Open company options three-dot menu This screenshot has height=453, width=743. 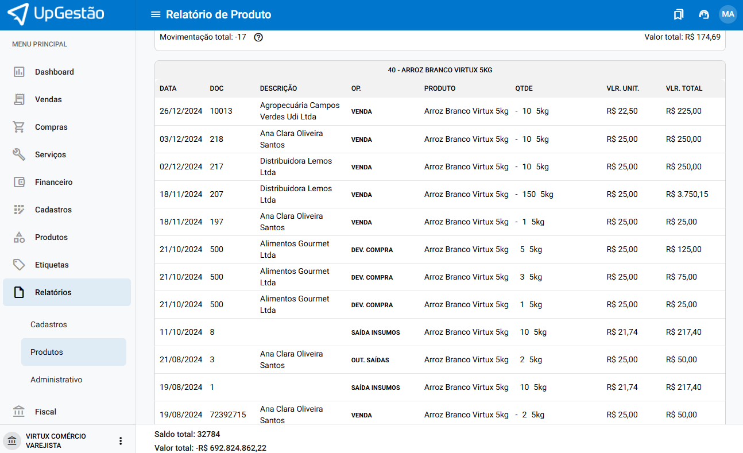coord(121,441)
